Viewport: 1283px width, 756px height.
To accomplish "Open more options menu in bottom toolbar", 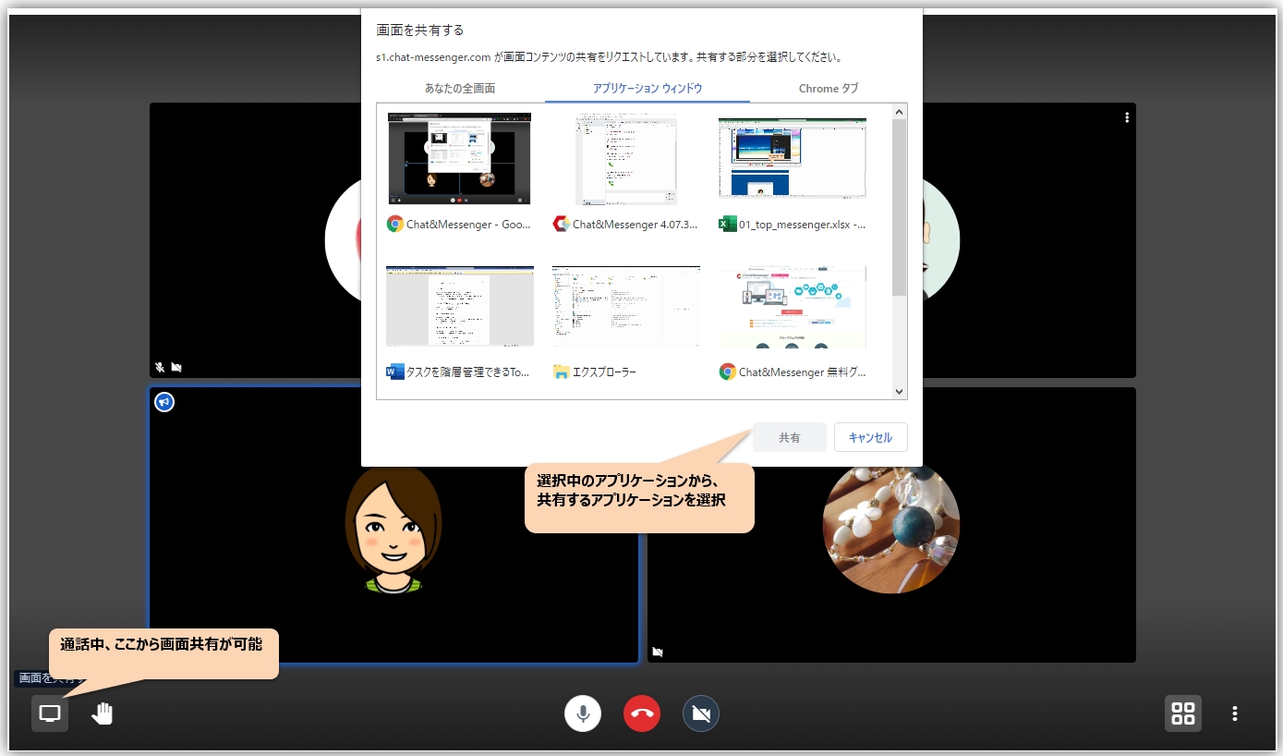I will (x=1235, y=713).
